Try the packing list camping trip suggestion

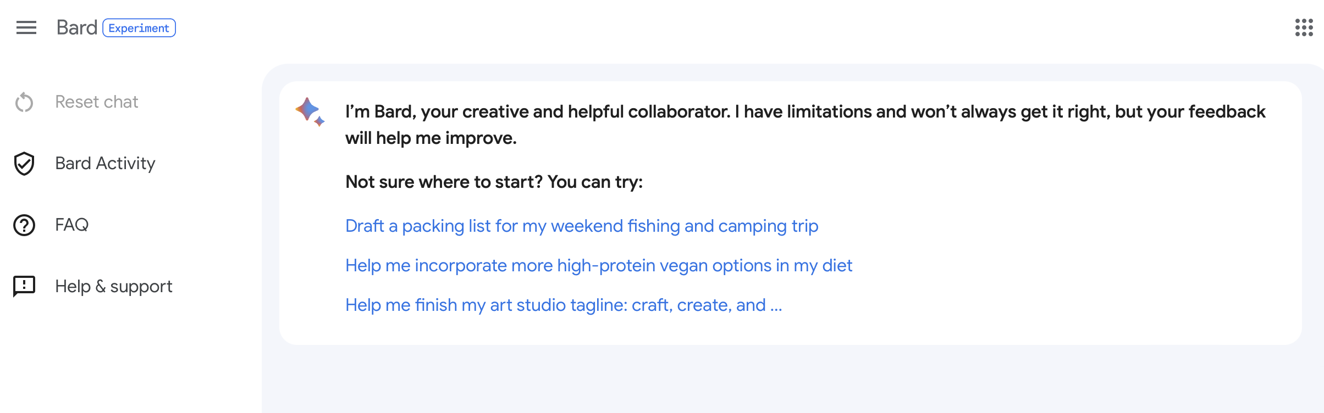(x=582, y=226)
